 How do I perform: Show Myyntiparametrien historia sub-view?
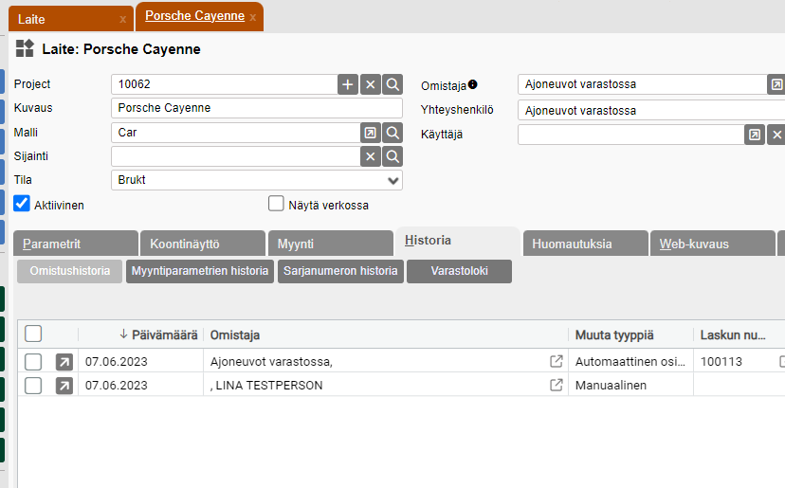click(200, 271)
